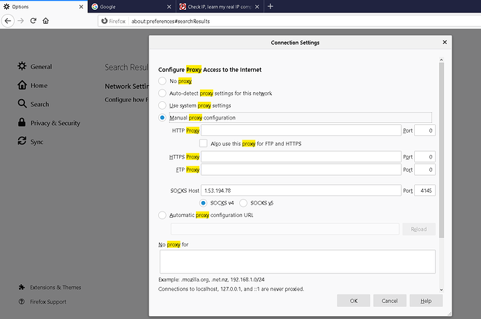Click the Reload page icon
The width and height of the screenshot is (481, 319).
point(32,21)
